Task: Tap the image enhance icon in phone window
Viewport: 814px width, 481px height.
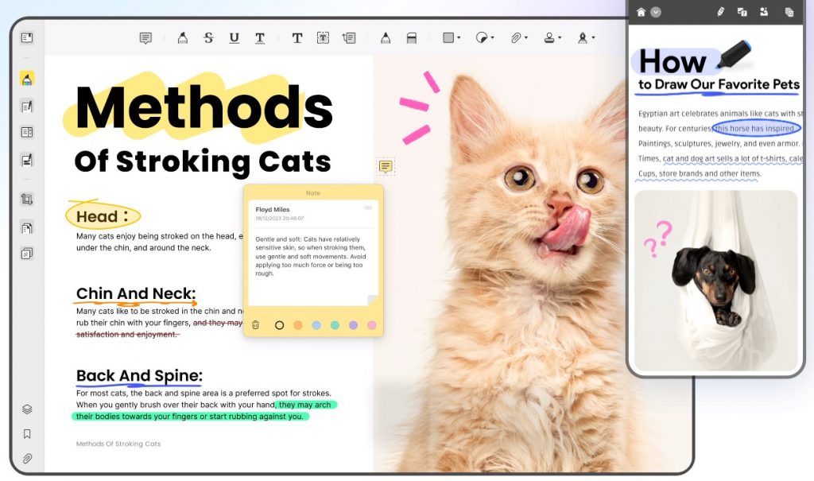Action: click(764, 12)
